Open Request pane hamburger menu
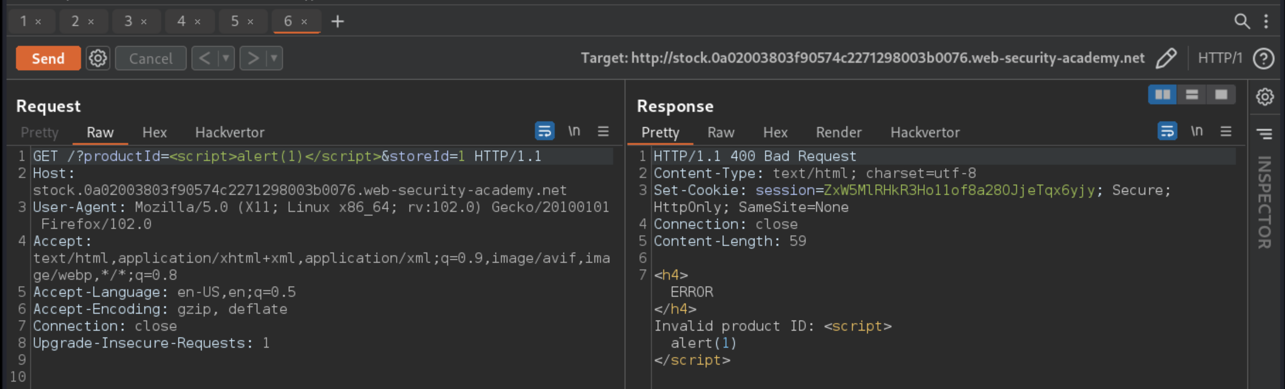 coord(603,131)
